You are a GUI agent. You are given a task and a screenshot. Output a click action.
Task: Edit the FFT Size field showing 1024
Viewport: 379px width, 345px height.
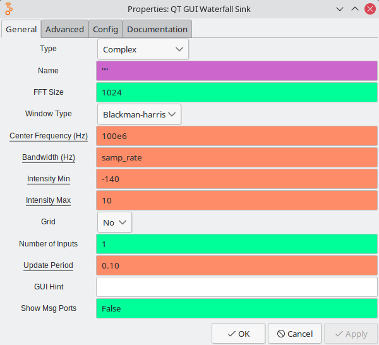point(236,92)
